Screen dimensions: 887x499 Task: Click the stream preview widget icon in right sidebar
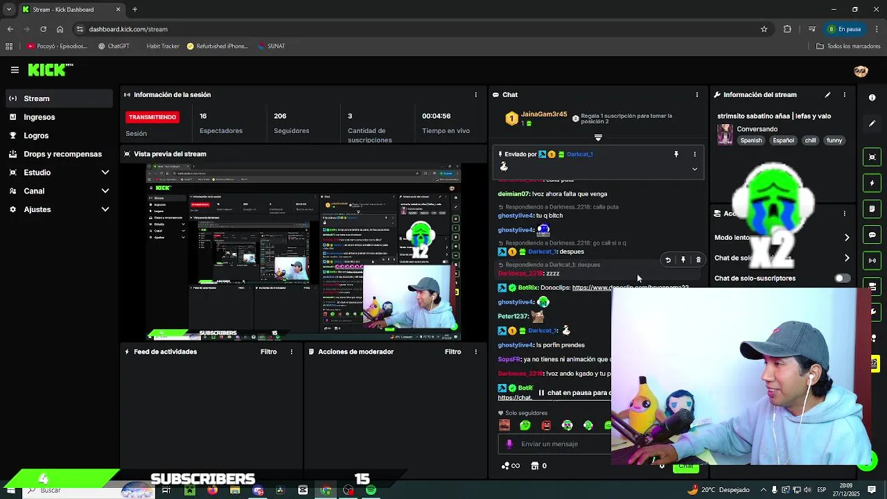click(x=872, y=157)
